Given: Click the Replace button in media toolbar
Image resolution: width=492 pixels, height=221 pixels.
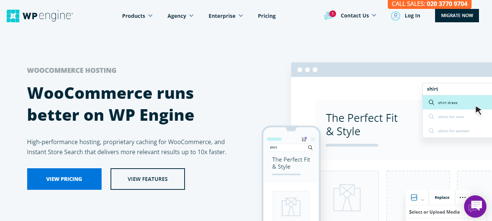Looking at the screenshot, I should pyautogui.click(x=442, y=197).
